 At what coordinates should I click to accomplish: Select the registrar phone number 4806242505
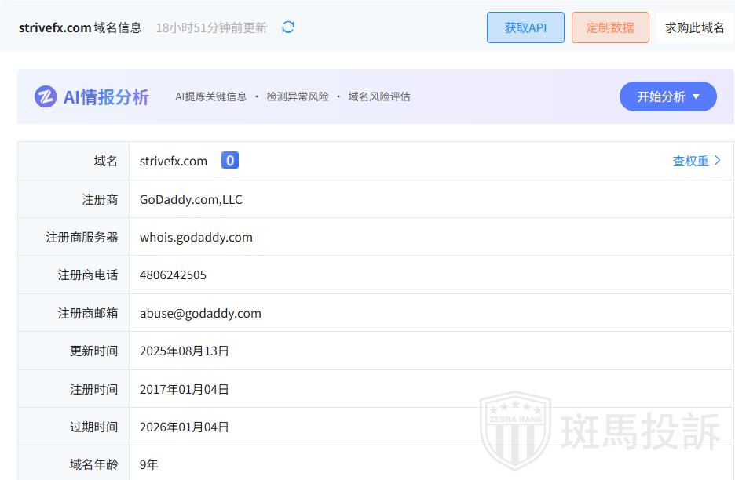[173, 275]
